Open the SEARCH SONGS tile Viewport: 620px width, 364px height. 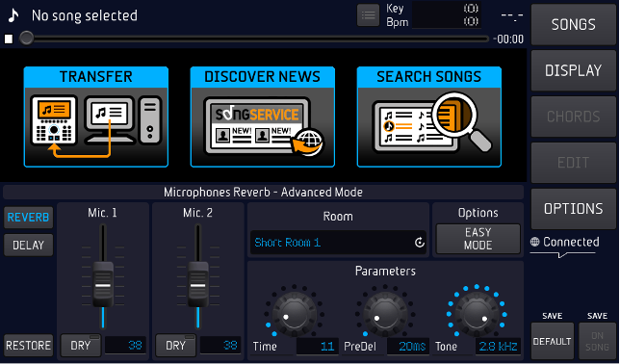point(429,117)
